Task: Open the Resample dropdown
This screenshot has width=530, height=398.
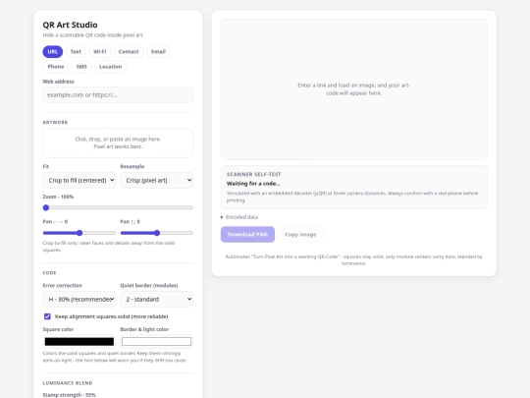Action: [x=156, y=181]
